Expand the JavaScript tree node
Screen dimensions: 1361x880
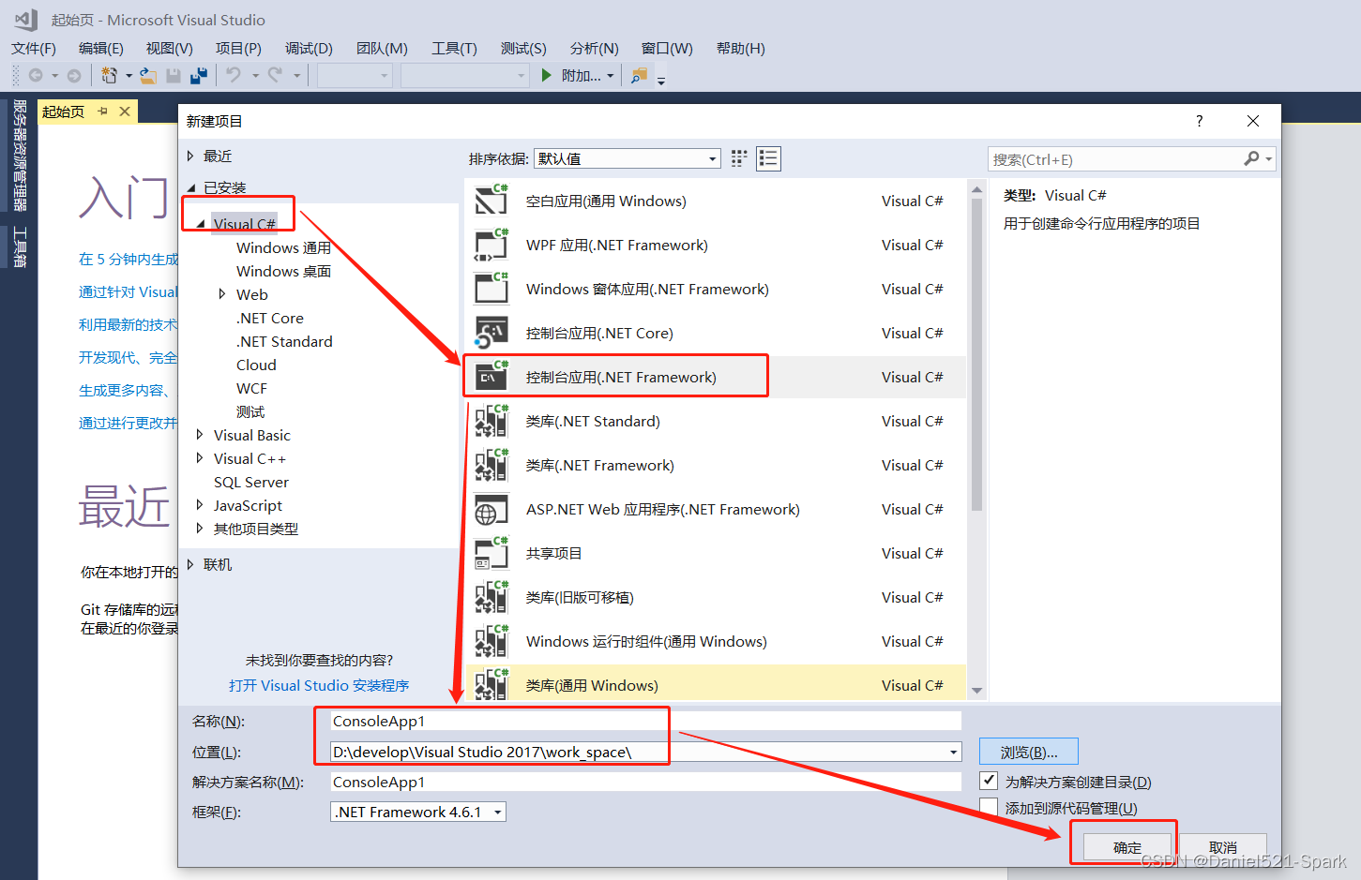pos(200,505)
